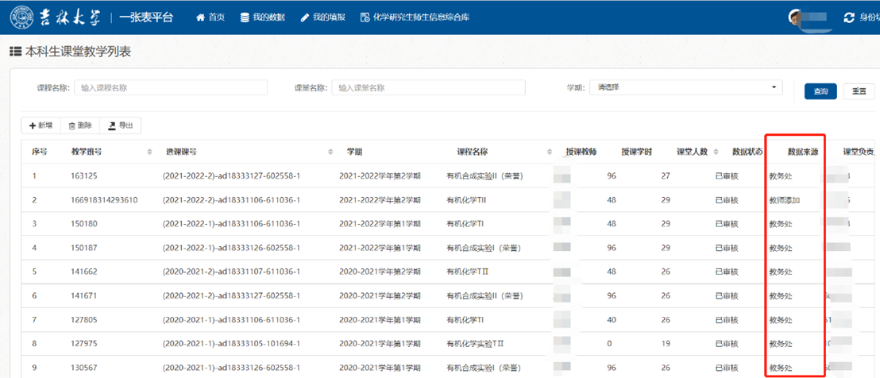The image size is (880, 378).
Task: Sort by 课程名称 column sort arrows
Action: pyautogui.click(x=549, y=152)
